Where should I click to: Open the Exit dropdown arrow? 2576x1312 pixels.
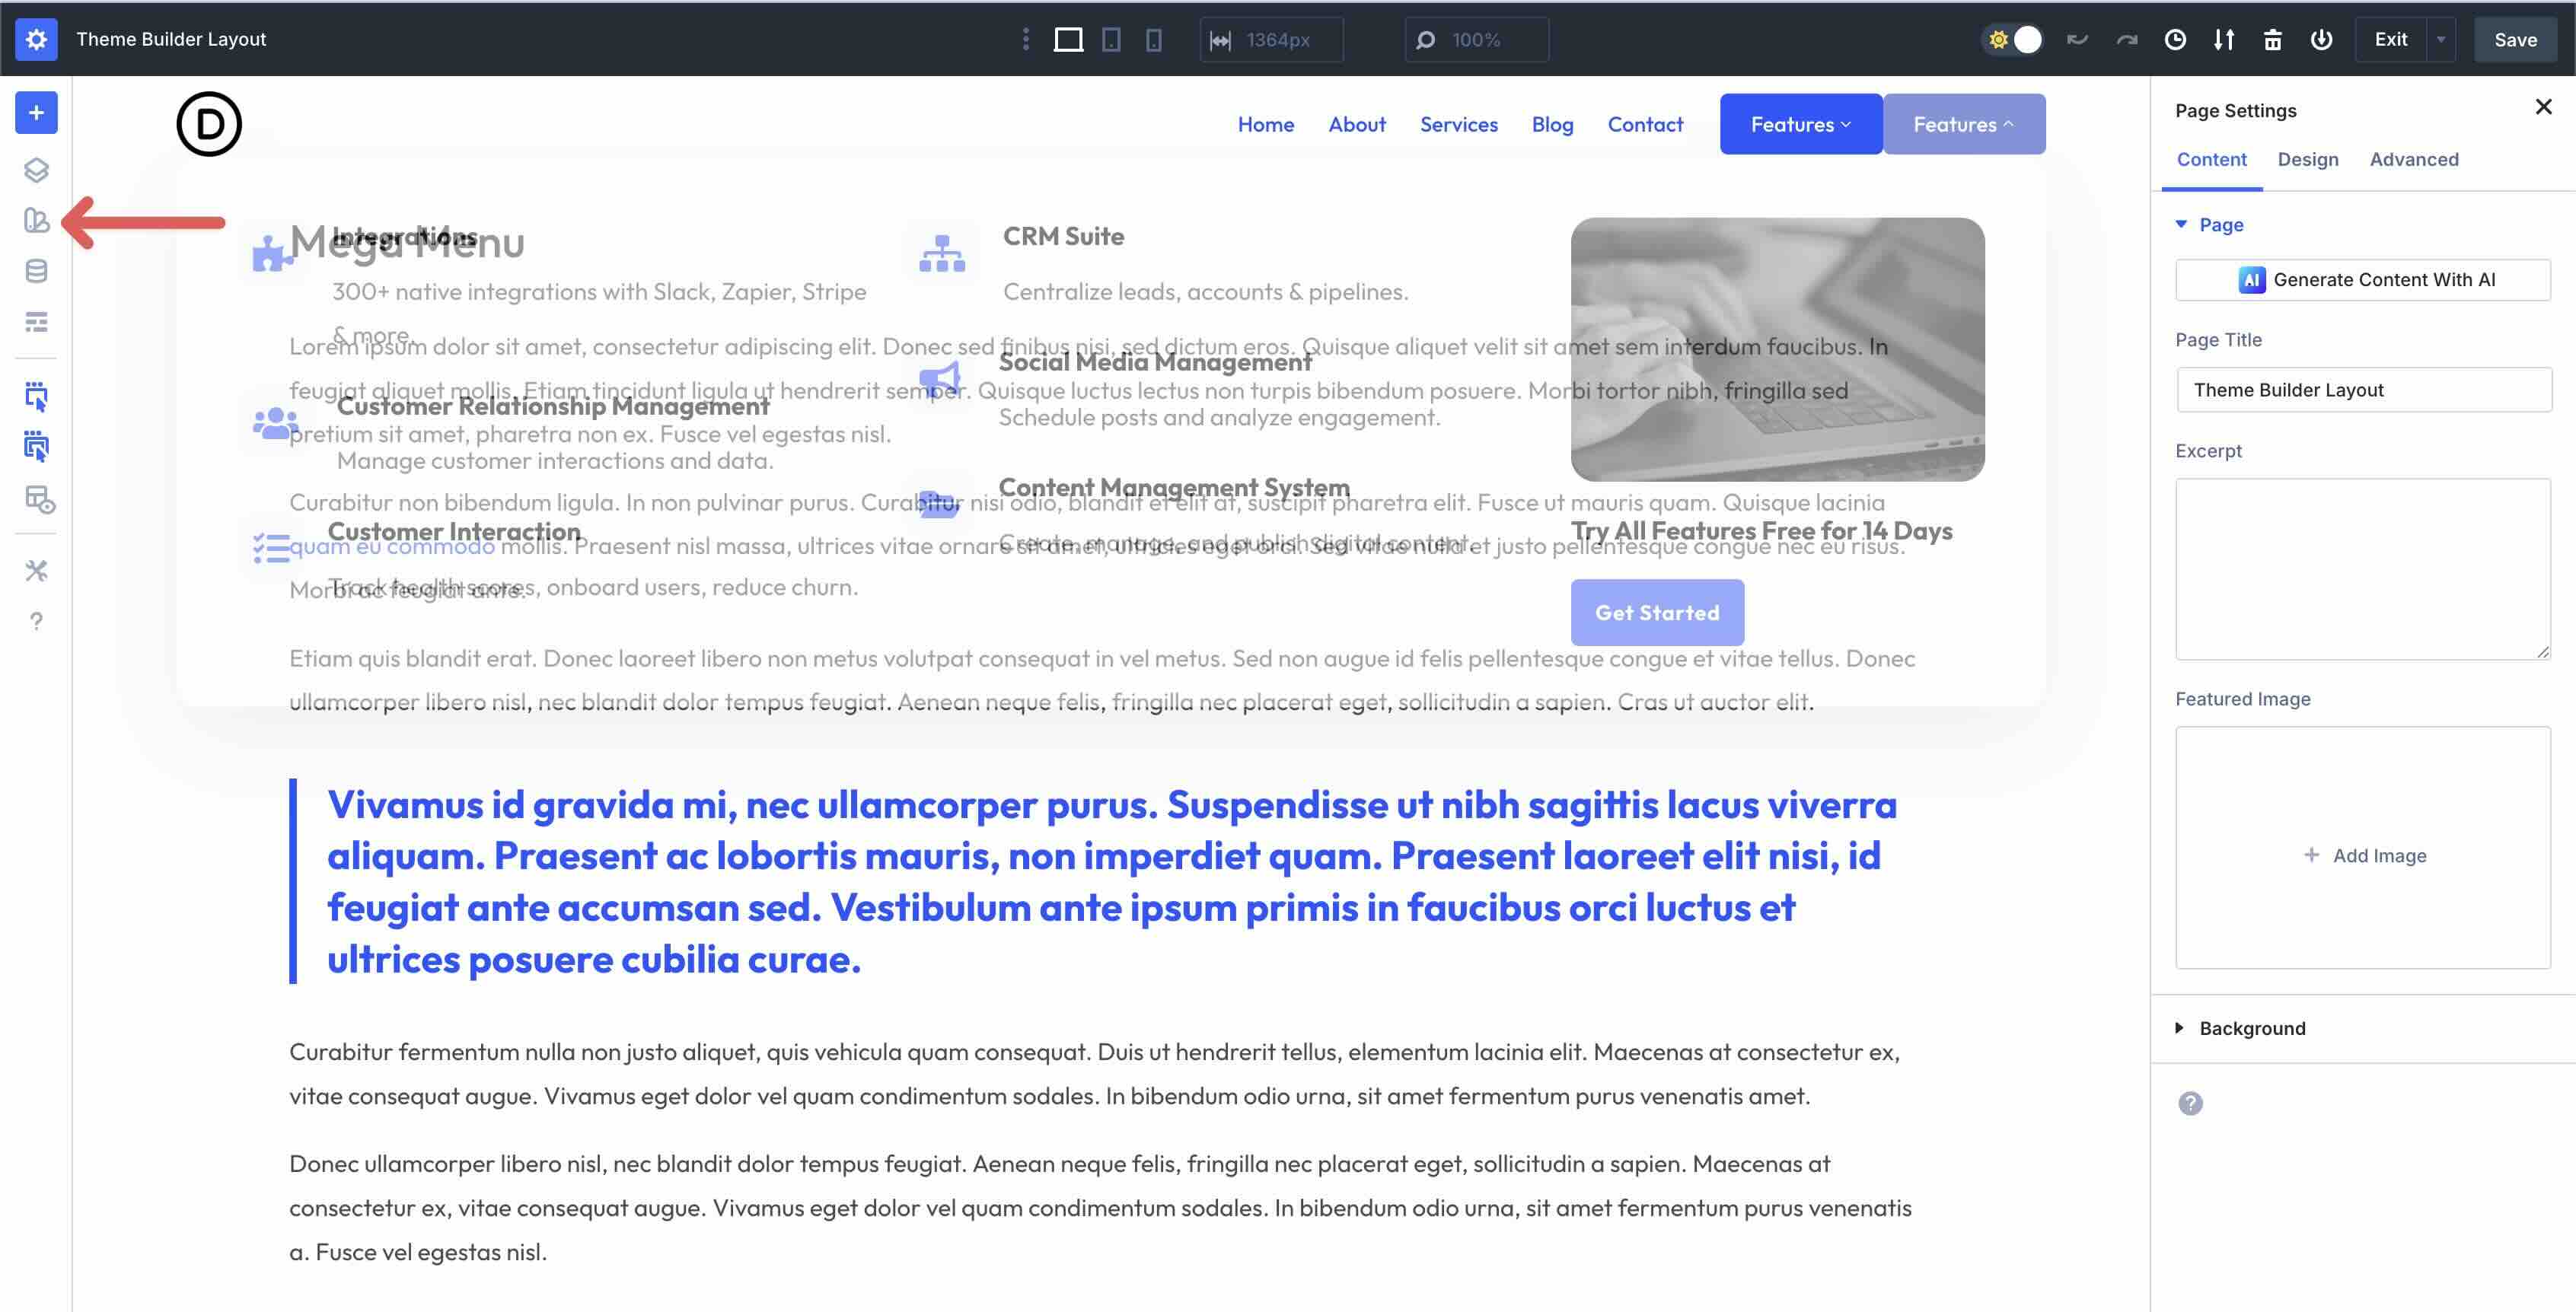coord(2441,39)
